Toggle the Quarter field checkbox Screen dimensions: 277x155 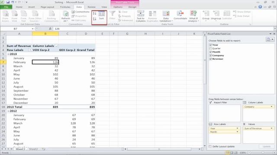tap(210, 49)
